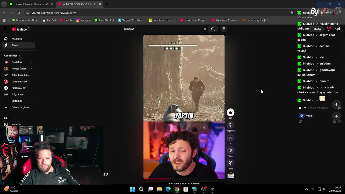Open YouTube notifications bell

[328, 29]
